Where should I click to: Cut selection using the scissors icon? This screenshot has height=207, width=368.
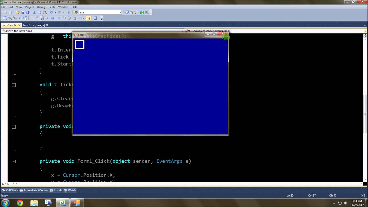tap(34, 12)
